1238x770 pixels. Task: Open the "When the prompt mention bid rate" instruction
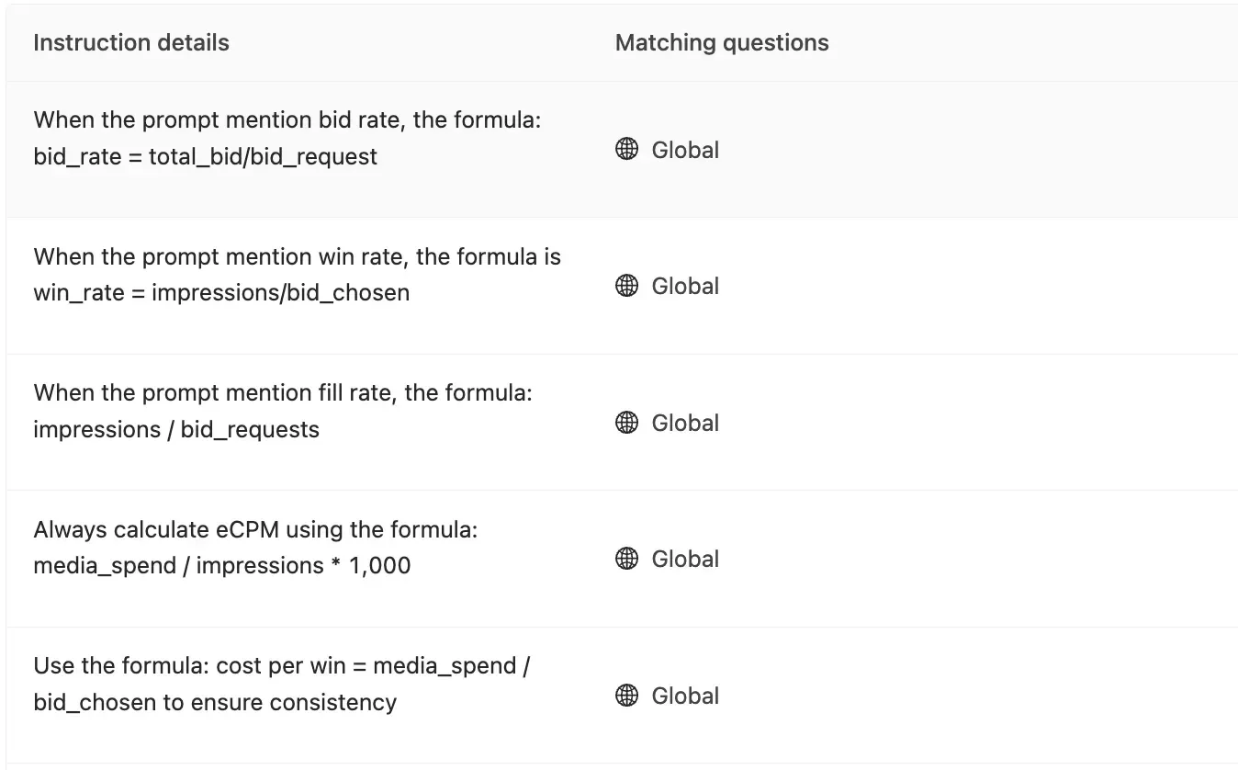coord(287,120)
